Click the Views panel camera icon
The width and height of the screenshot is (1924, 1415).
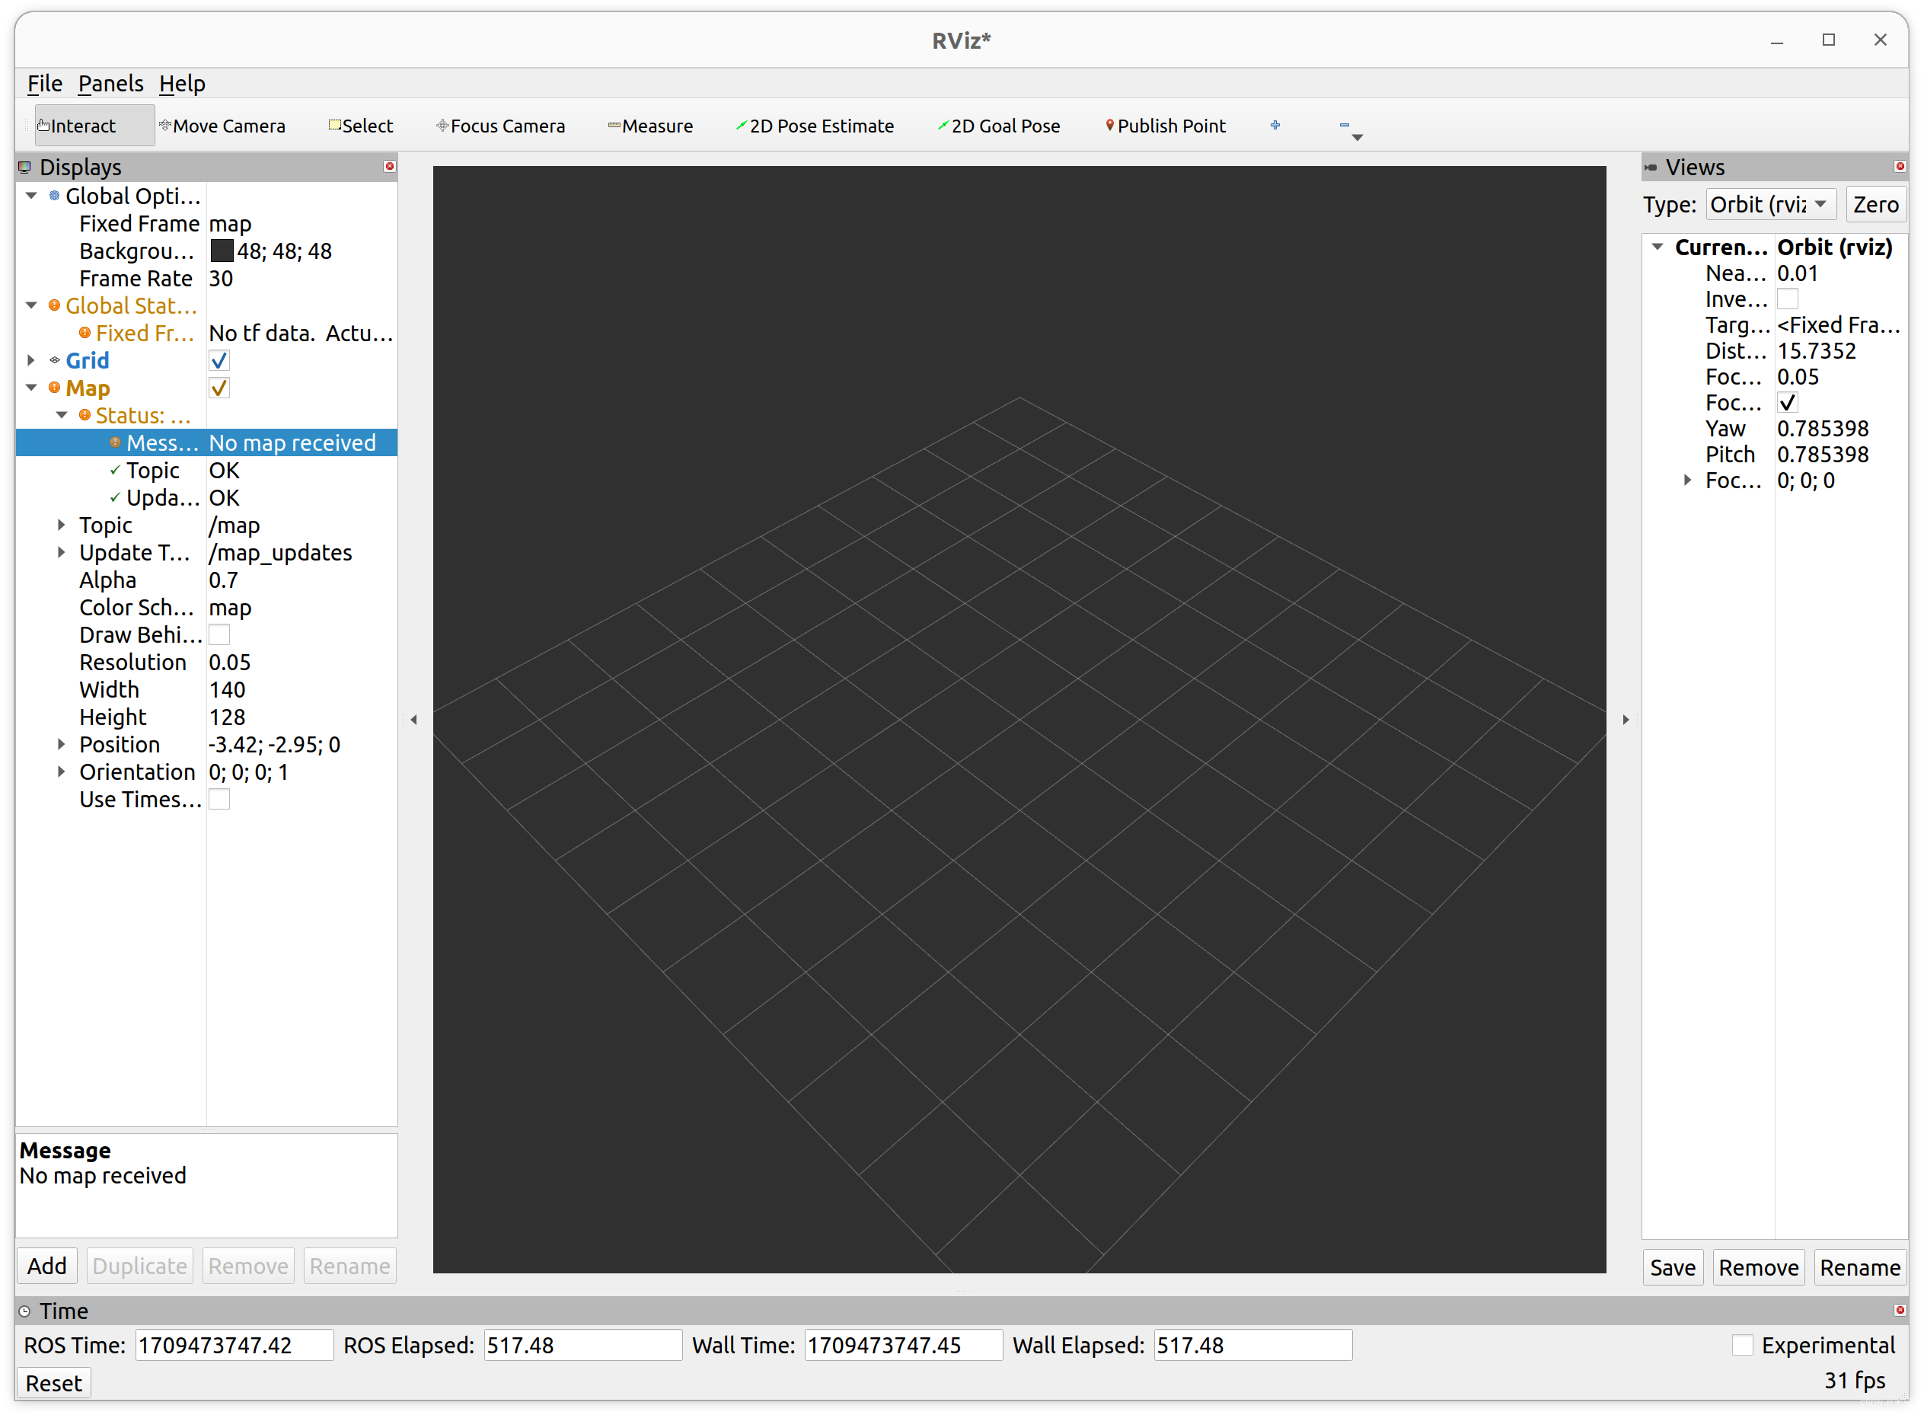1650,167
